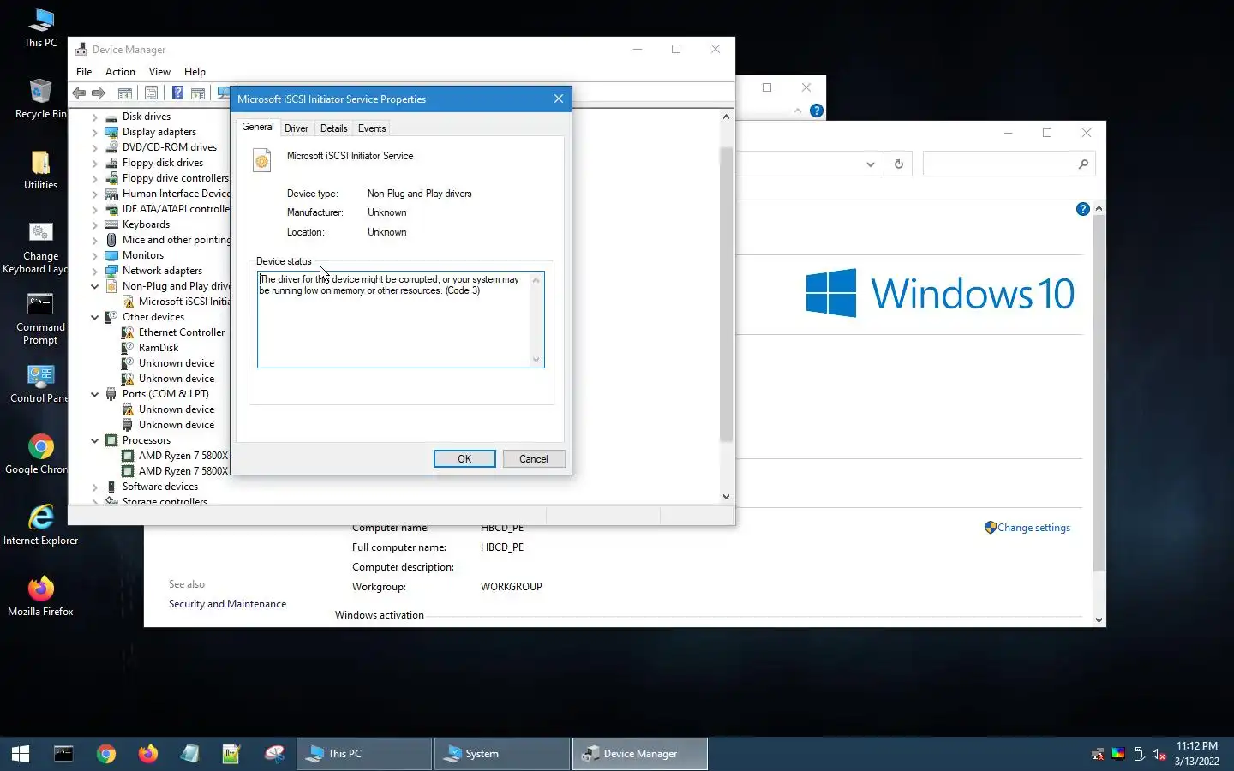Click the Properties toolbar icon in Device Manager
1234x771 pixels.
[x=151, y=93]
